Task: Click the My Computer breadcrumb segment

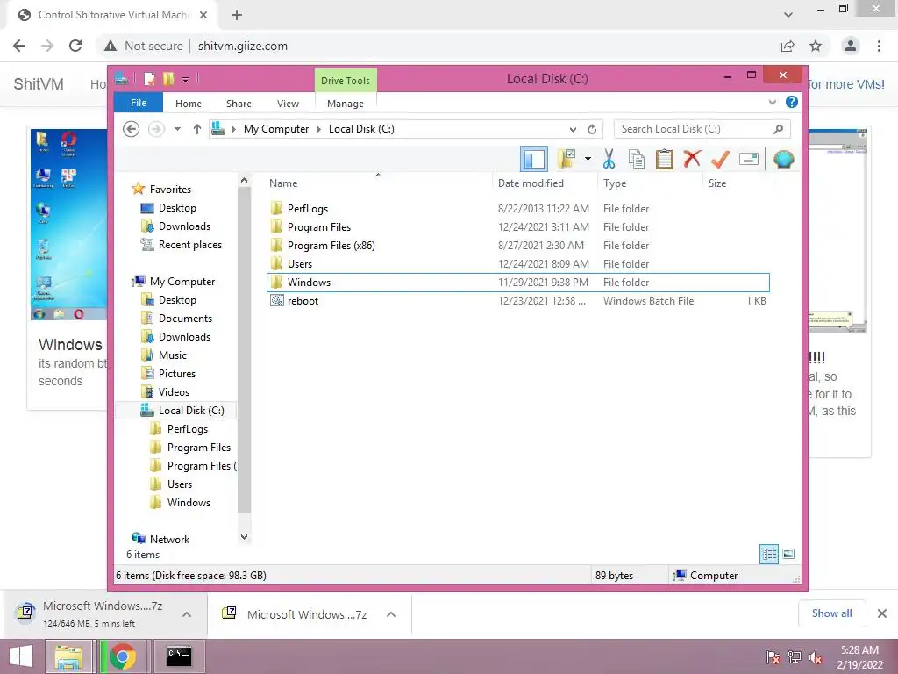Action: click(276, 129)
